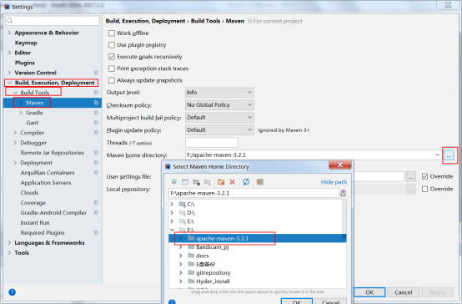Image resolution: width=462 pixels, height=304 pixels.
Task: Open help using the Settings question mark icon
Action: pyautogui.click(x=12, y=292)
